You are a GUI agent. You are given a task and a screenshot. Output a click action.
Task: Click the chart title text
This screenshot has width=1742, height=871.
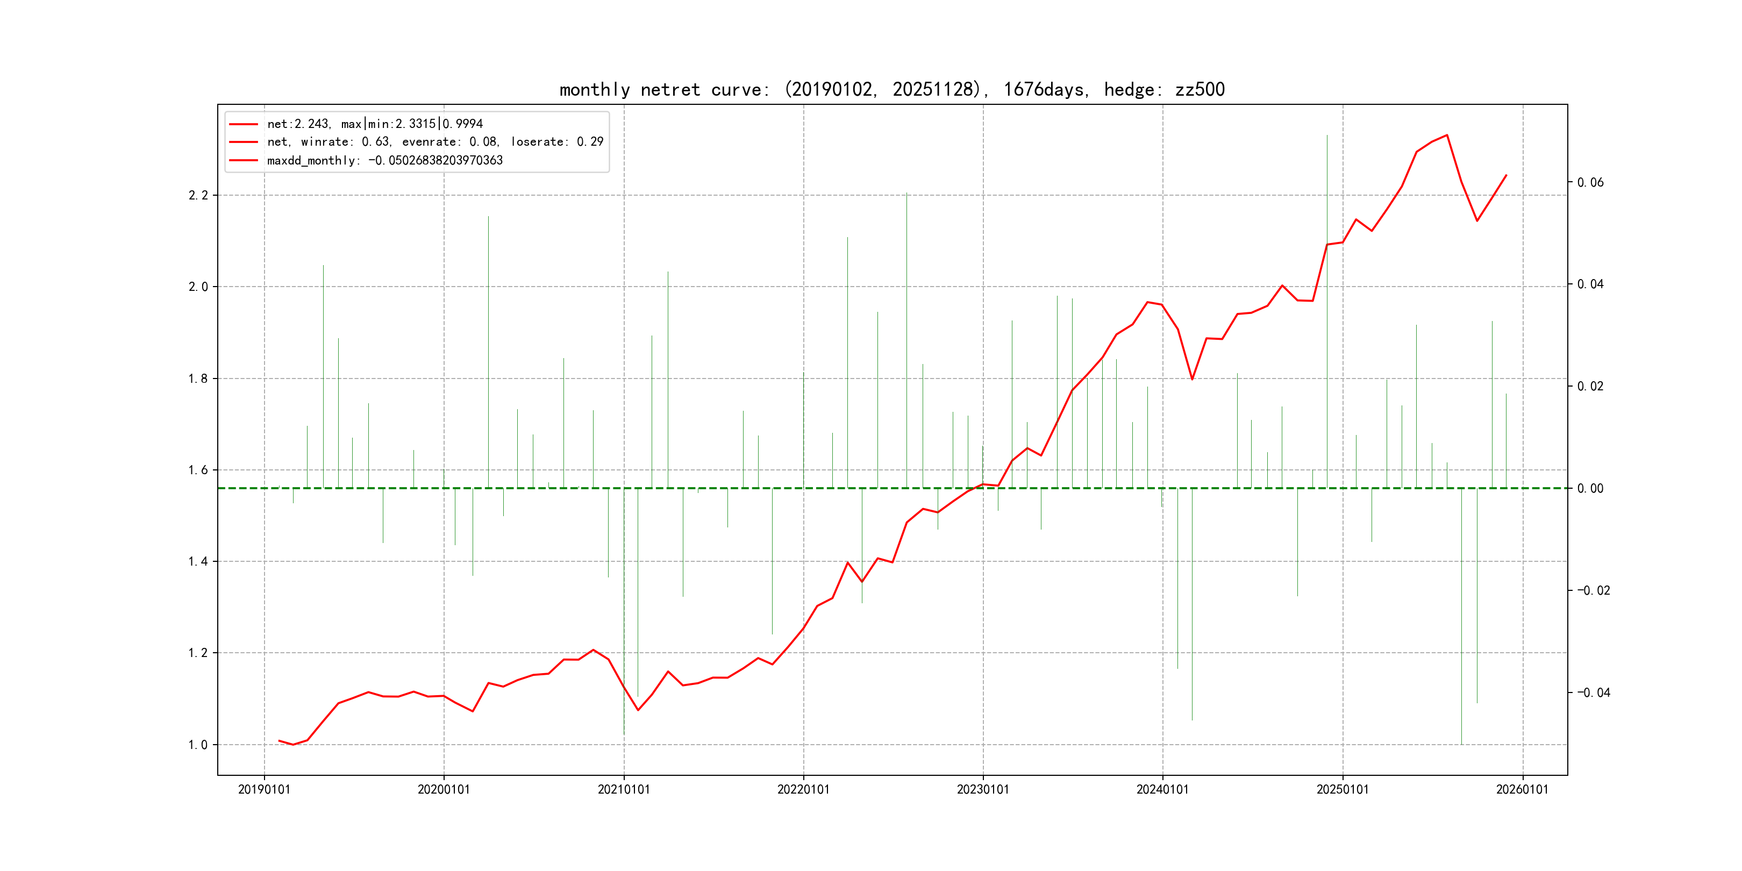point(892,89)
